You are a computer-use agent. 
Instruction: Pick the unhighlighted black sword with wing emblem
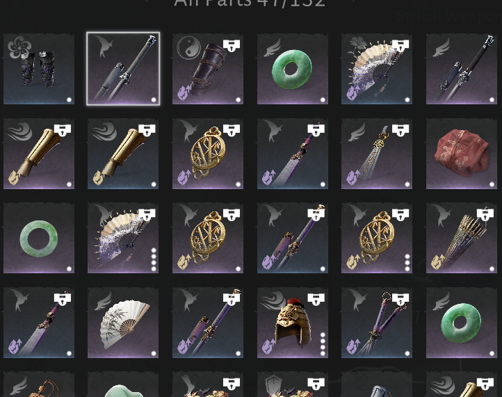point(462,69)
